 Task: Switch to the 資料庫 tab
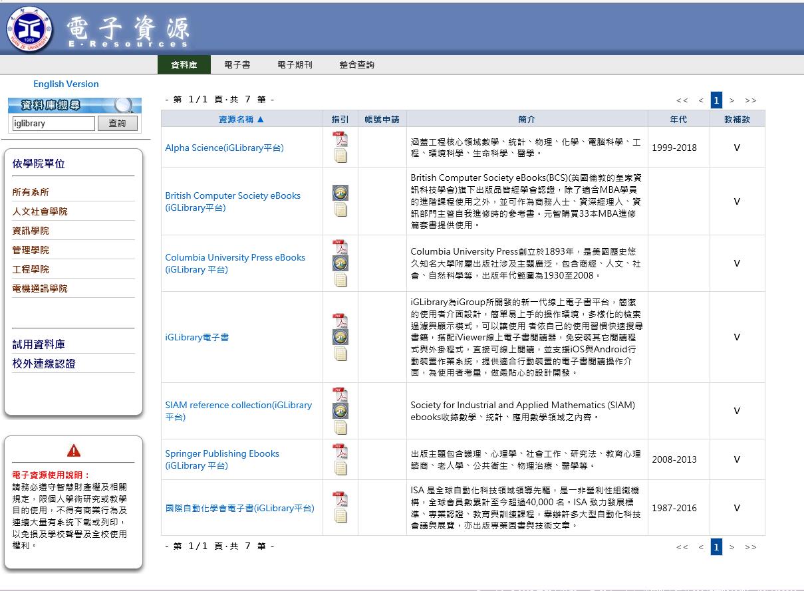click(x=184, y=65)
